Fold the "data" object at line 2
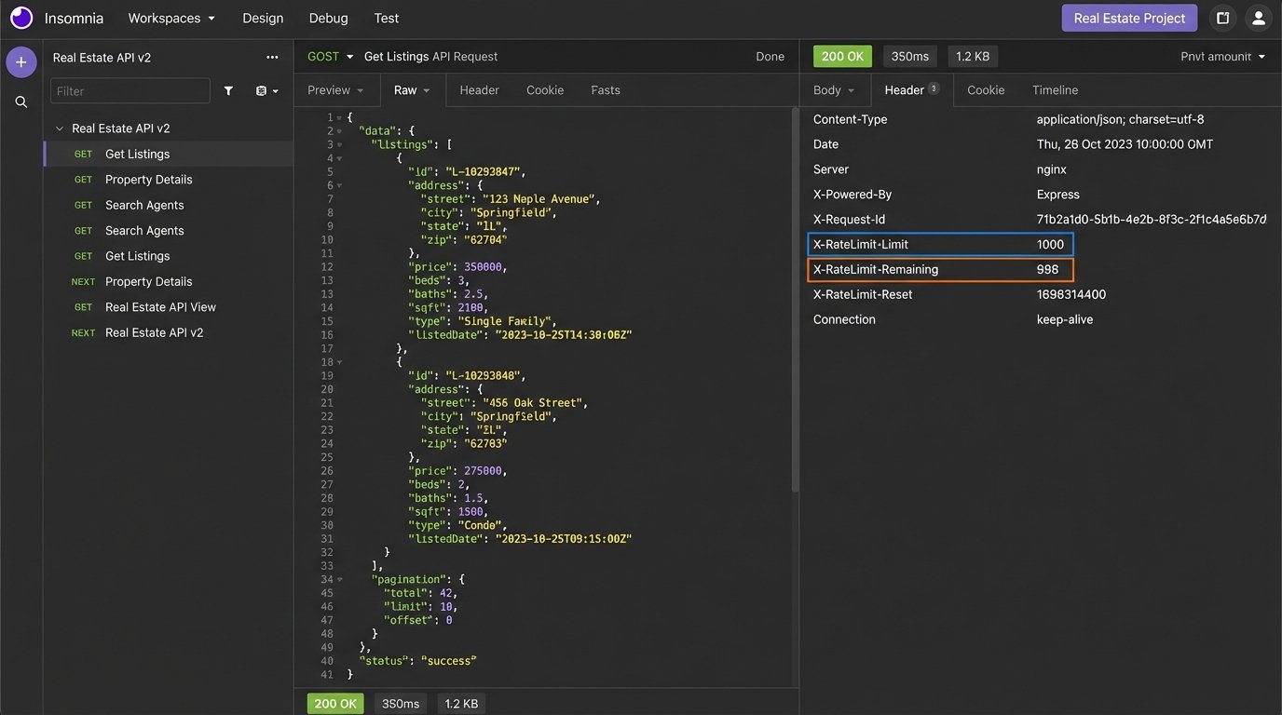The image size is (1282, 715). tap(339, 131)
